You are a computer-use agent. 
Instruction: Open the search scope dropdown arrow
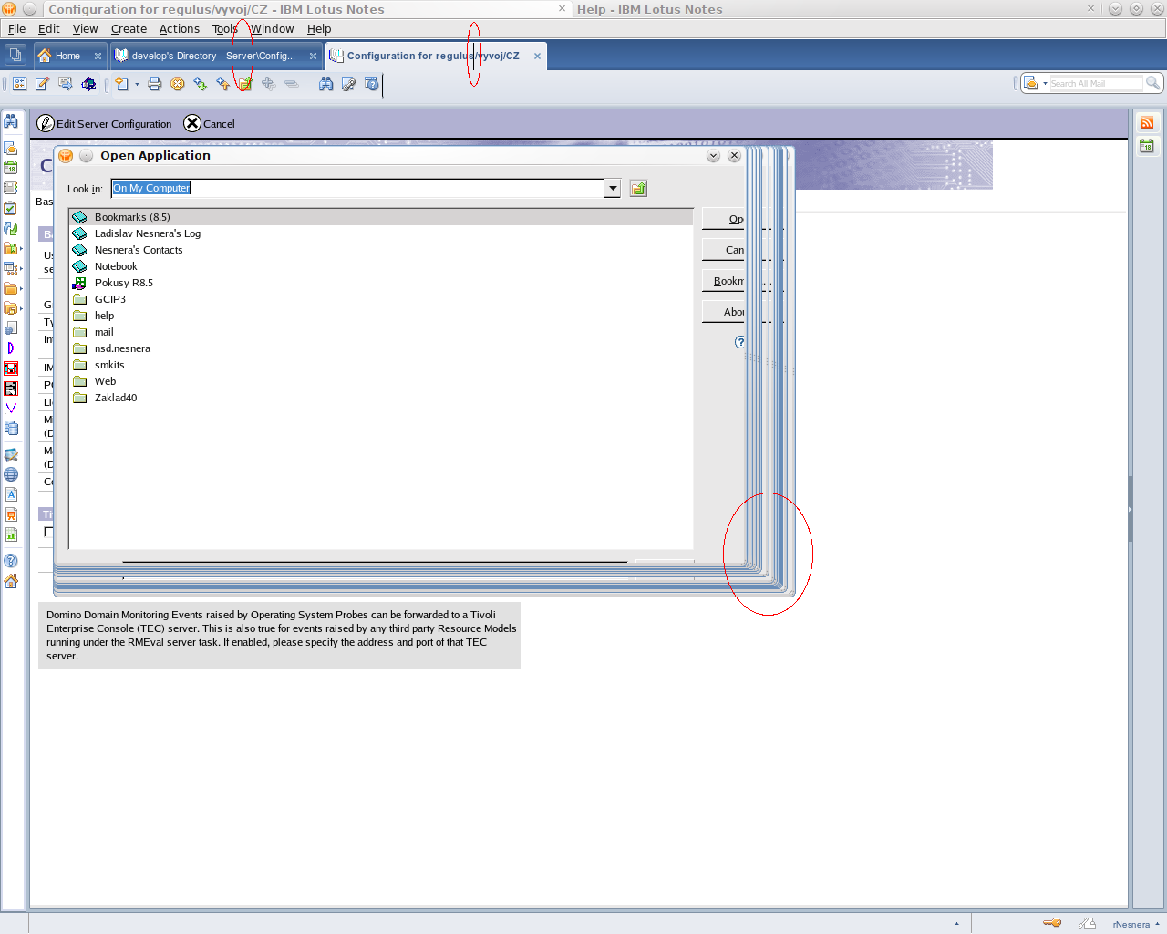point(1045,84)
